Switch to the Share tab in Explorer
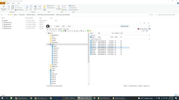The width and height of the screenshot is (179, 100). [x=13, y=3]
